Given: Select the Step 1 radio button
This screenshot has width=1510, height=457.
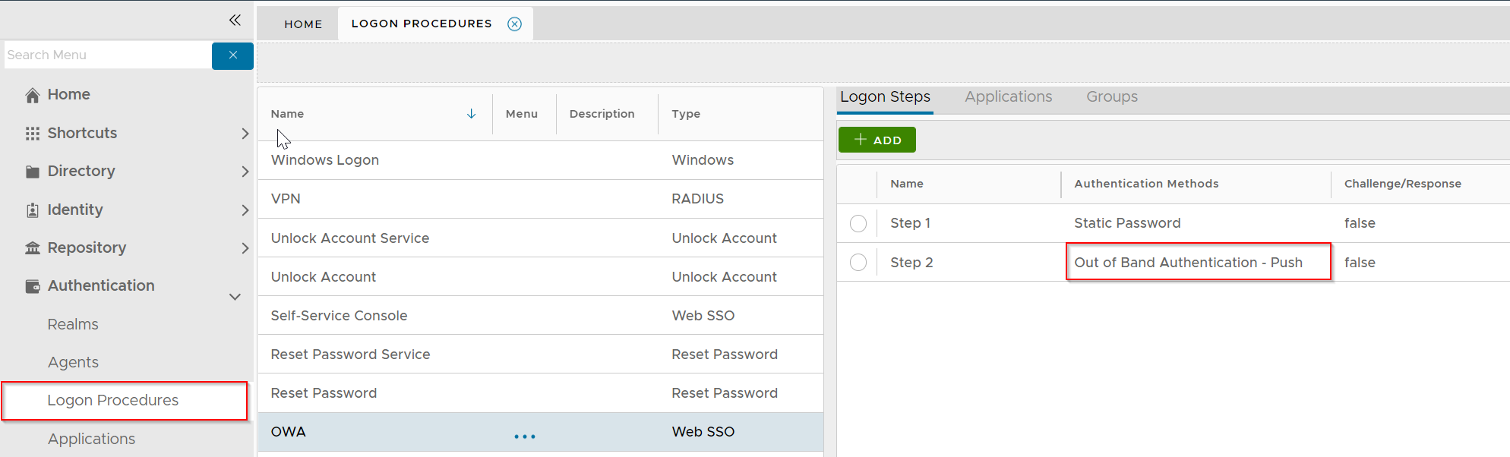Looking at the screenshot, I should [x=858, y=223].
